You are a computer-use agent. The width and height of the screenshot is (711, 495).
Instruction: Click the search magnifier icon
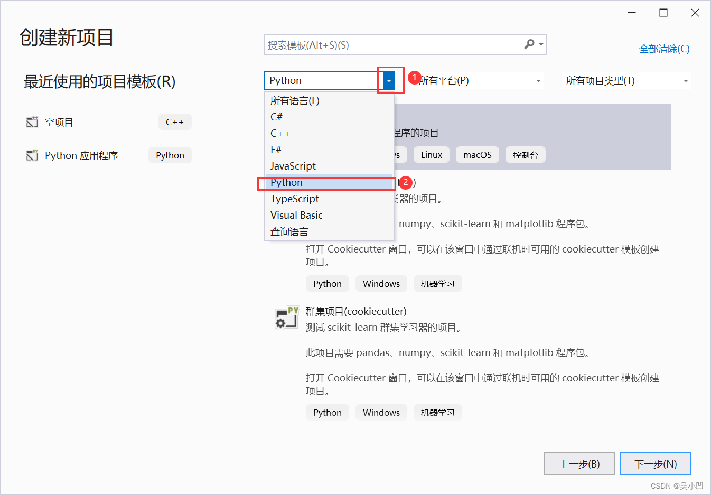pos(529,44)
